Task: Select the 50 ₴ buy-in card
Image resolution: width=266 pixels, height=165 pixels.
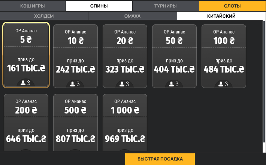Action: click(x=174, y=56)
